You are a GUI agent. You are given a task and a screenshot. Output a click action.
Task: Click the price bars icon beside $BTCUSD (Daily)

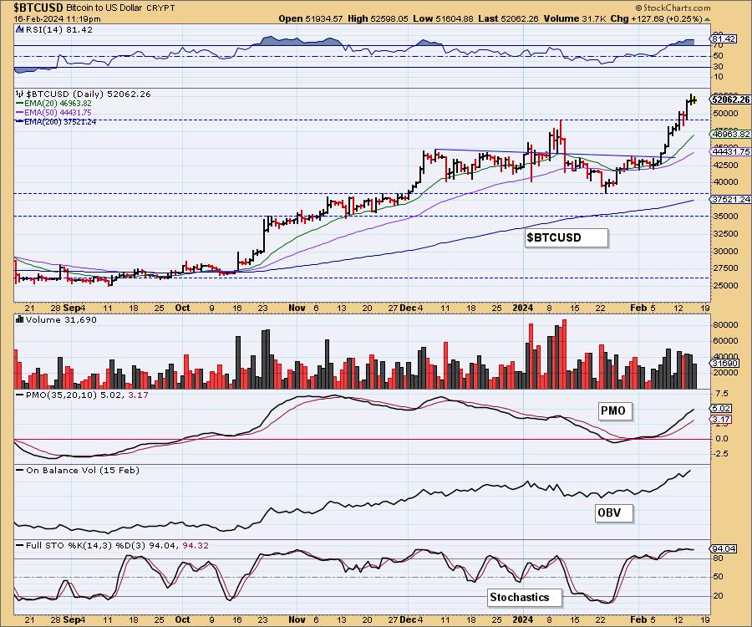[x=20, y=94]
